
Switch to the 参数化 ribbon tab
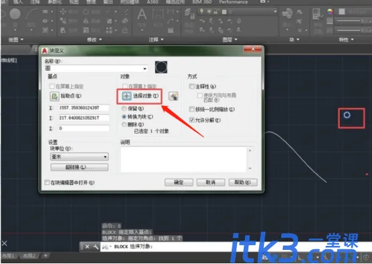(54, 2)
